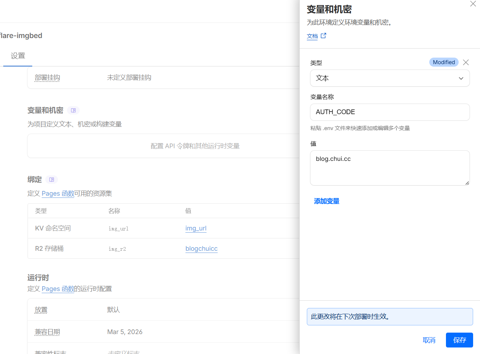Open the img_url KV namespace link

tap(196, 228)
